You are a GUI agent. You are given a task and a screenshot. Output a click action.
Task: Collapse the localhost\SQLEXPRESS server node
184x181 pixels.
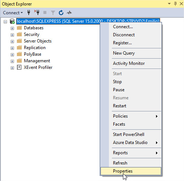[x=5, y=22]
